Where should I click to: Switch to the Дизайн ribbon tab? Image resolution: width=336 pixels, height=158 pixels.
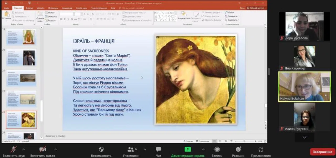pos(41,8)
